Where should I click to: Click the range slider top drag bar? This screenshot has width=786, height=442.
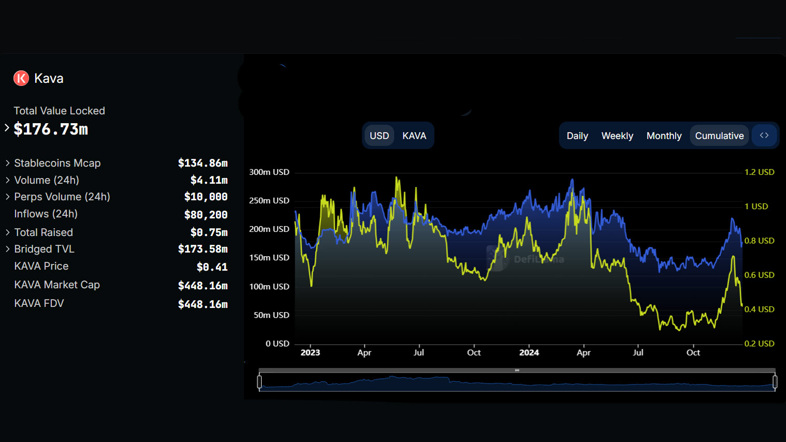pyautogui.click(x=517, y=370)
